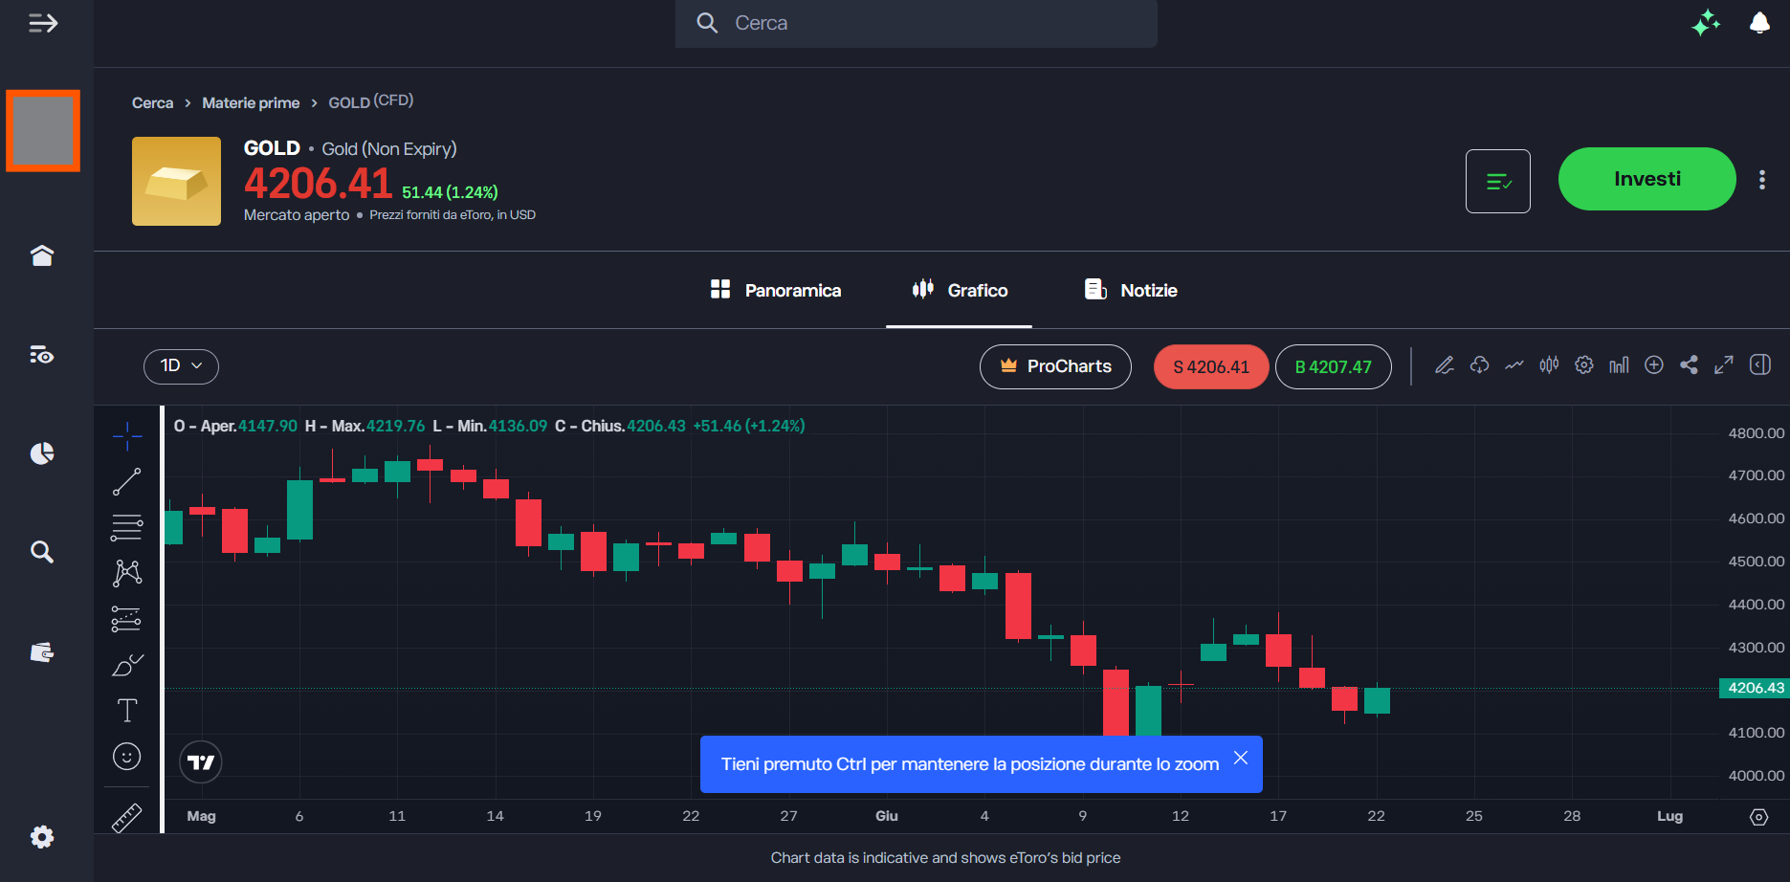The width and height of the screenshot is (1790, 882).
Task: Switch to the Panoramica tab
Action: coord(776,290)
